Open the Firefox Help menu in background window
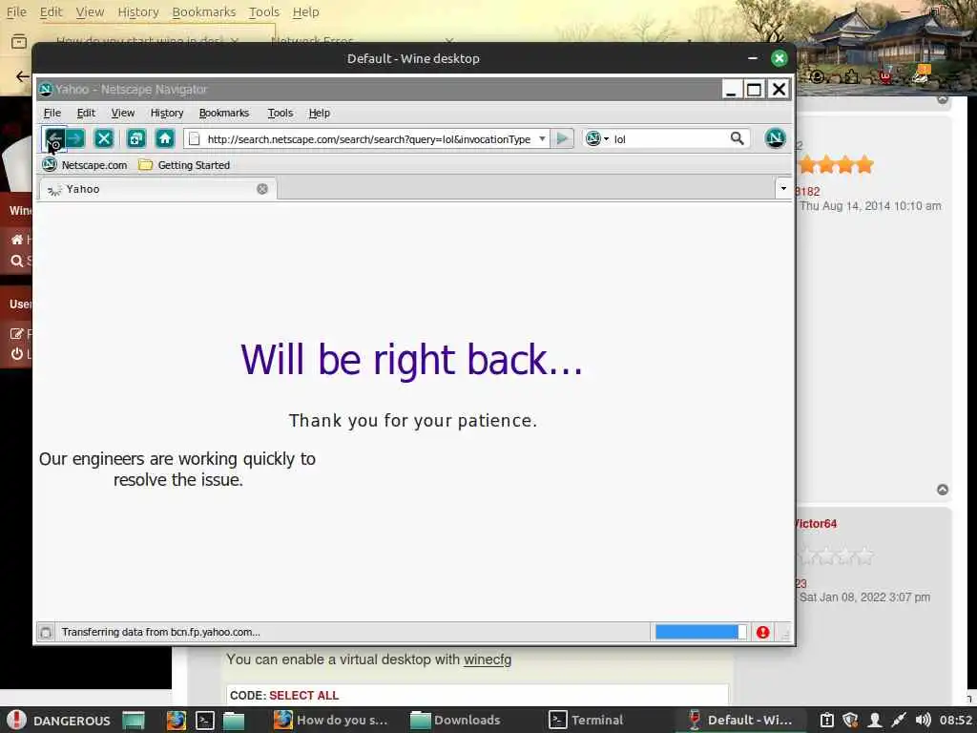This screenshot has width=977, height=733. [305, 11]
